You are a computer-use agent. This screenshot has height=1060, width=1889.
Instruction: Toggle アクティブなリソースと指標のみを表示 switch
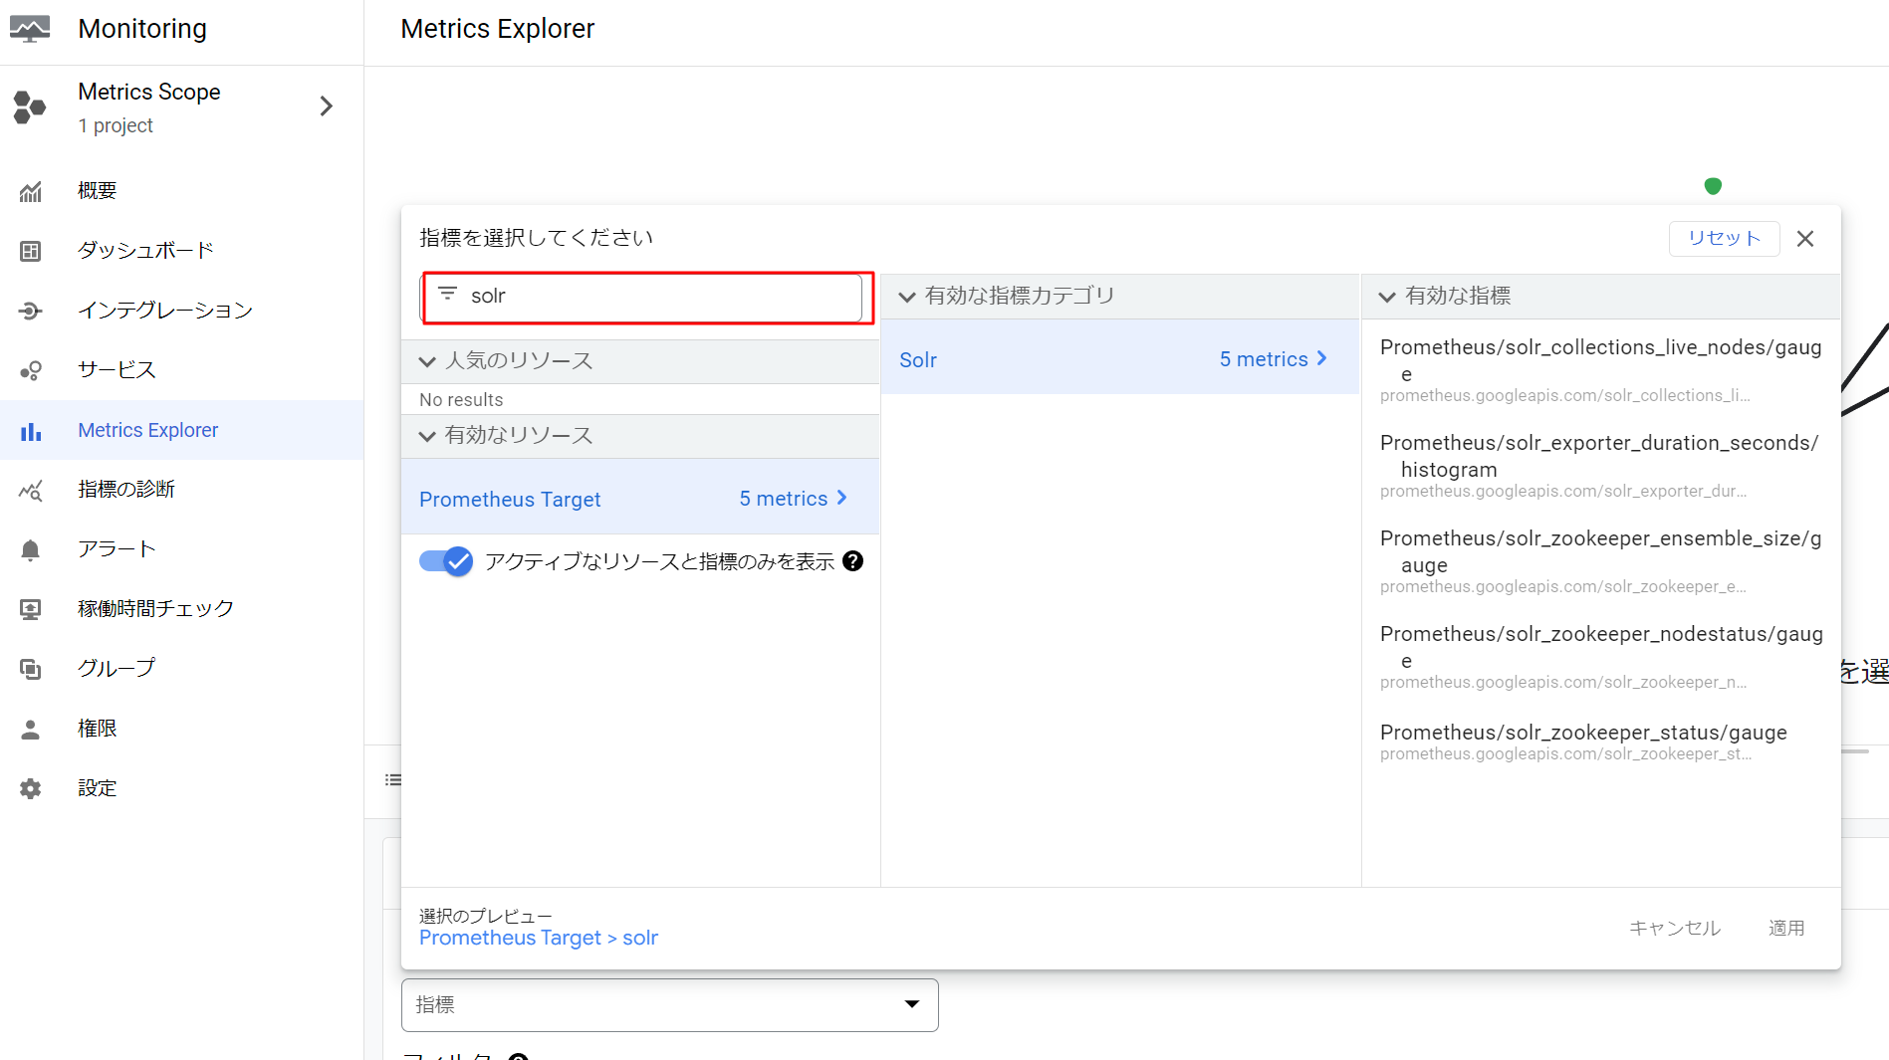point(445,561)
